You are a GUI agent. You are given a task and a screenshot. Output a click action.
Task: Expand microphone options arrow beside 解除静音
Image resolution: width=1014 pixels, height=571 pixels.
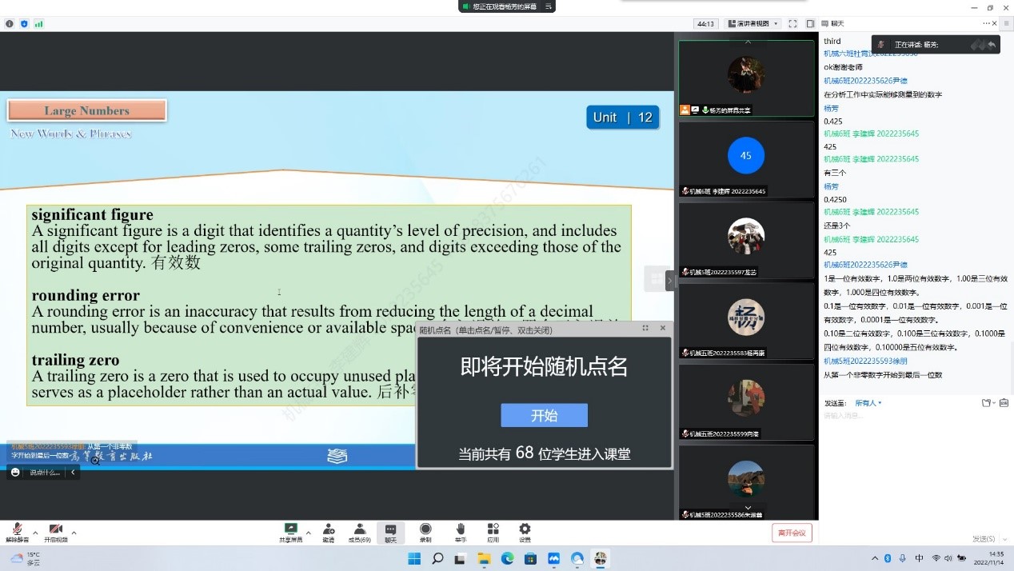point(35,533)
